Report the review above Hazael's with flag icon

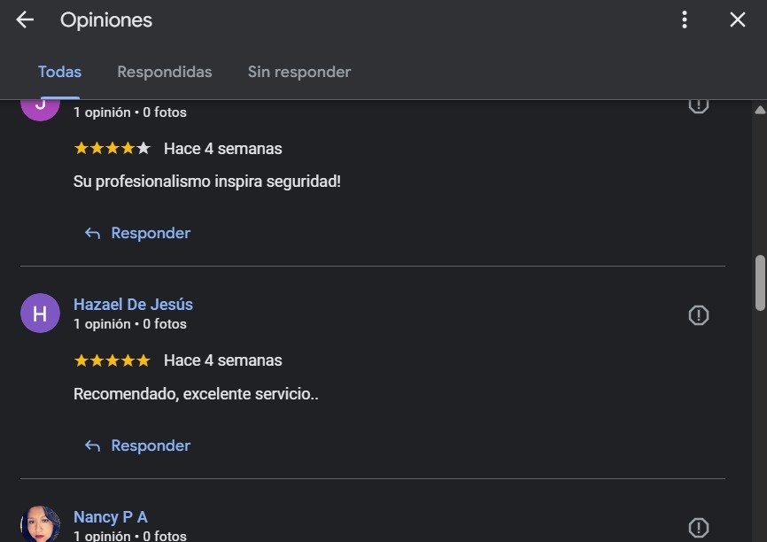point(699,105)
